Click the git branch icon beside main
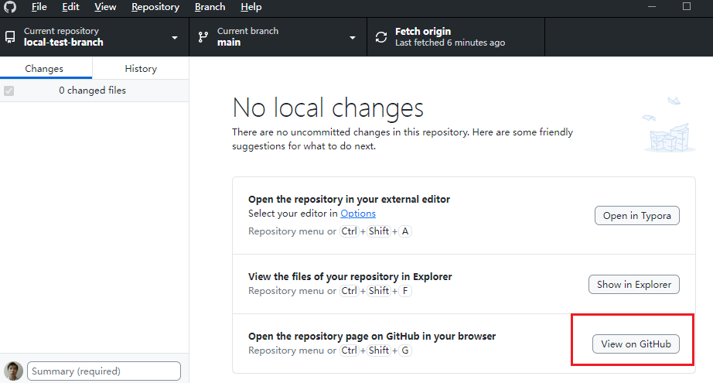Screen dimensions: 713x383 [x=203, y=37]
